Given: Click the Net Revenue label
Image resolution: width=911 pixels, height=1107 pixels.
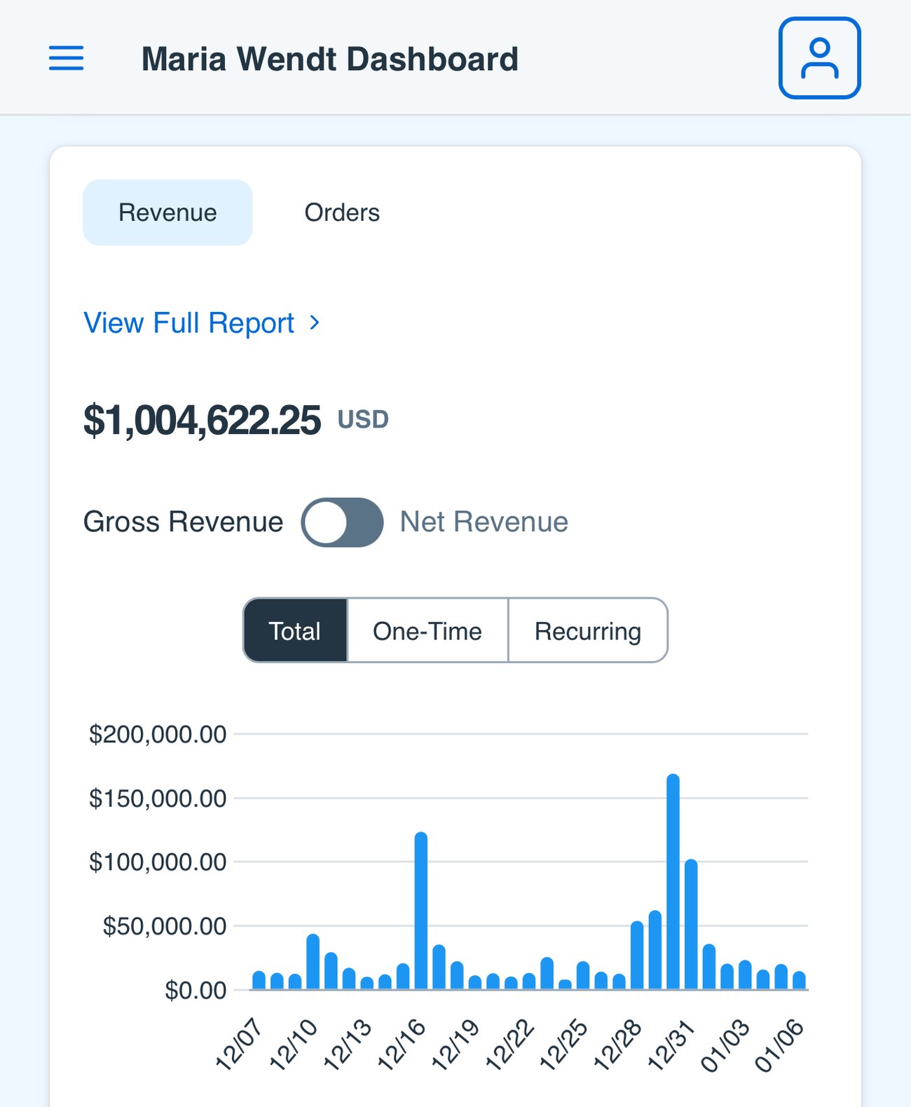Looking at the screenshot, I should tap(484, 522).
